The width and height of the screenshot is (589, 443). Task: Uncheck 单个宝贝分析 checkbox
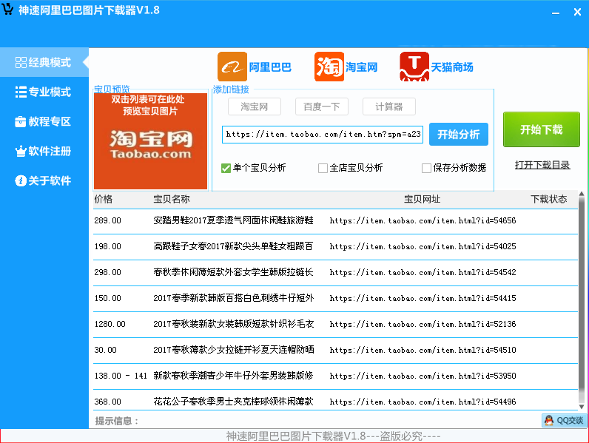[x=226, y=168]
